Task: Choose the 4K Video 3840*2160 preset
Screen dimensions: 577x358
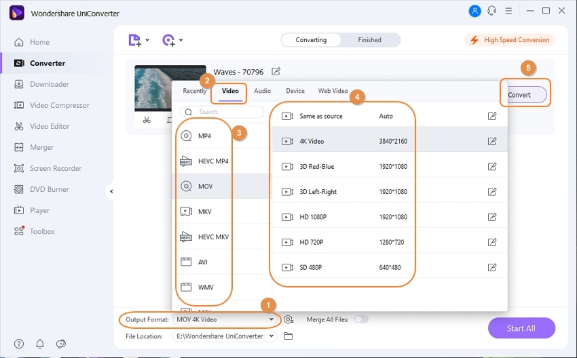Action: coord(390,141)
